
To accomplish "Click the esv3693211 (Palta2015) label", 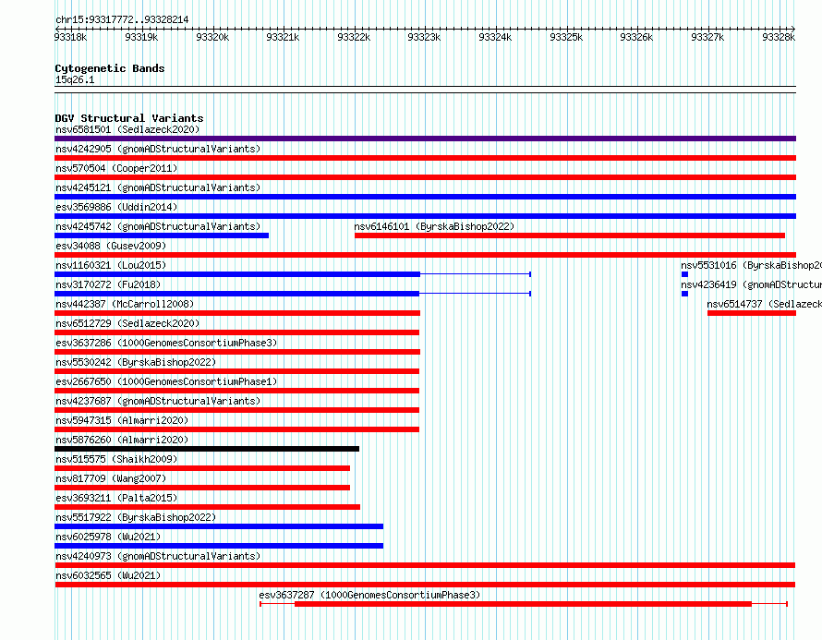I will pyautogui.click(x=116, y=498).
